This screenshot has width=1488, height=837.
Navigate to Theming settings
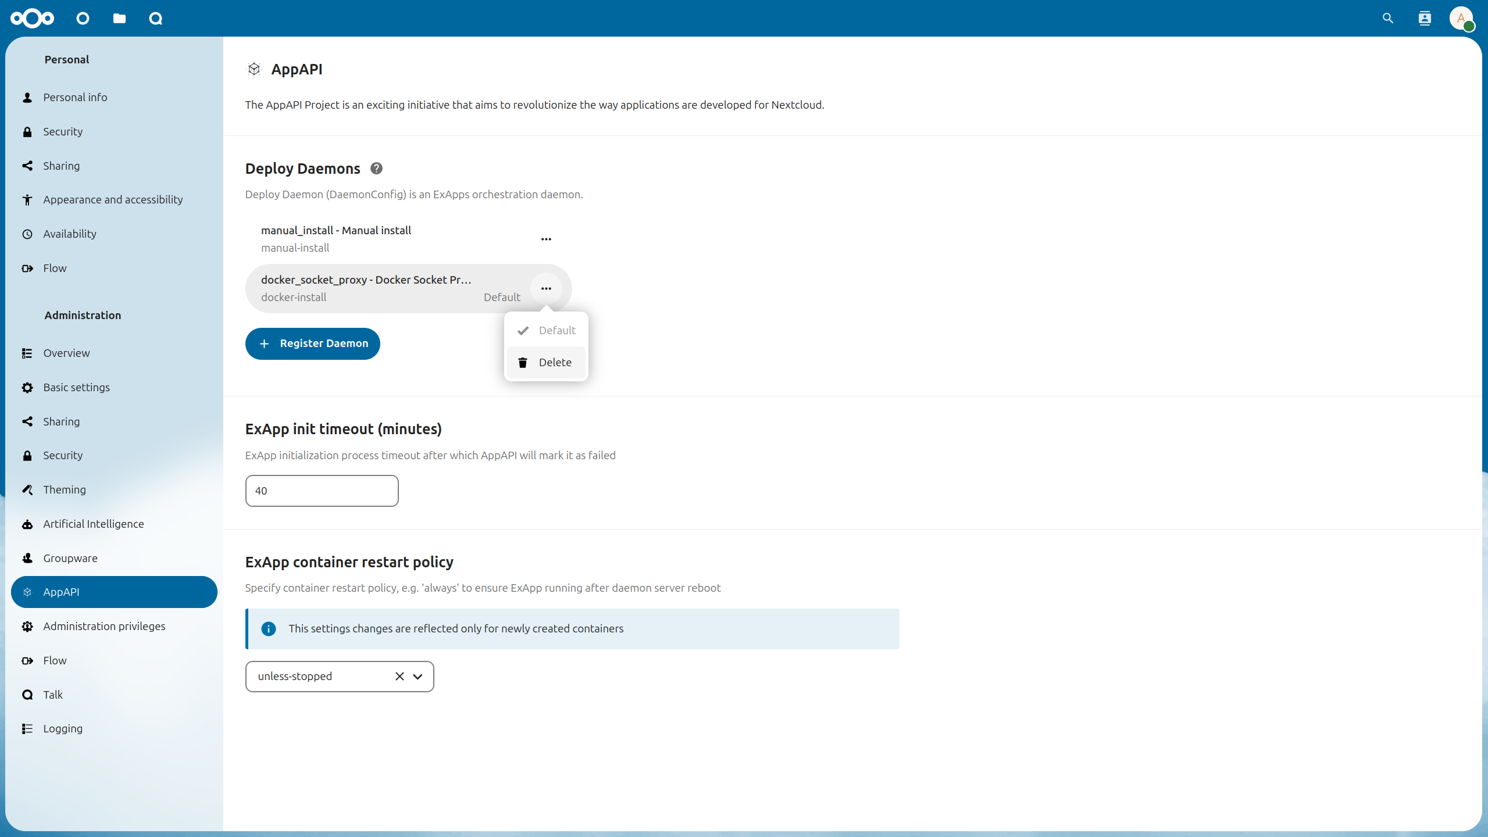tap(64, 489)
